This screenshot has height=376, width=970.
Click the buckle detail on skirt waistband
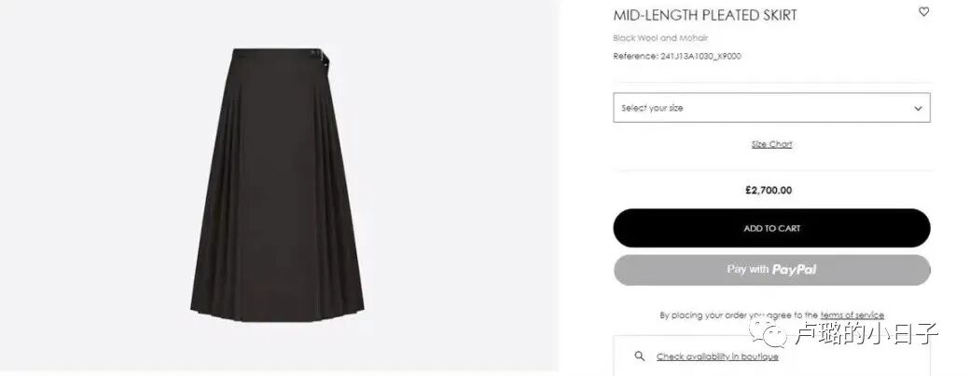tap(325, 56)
